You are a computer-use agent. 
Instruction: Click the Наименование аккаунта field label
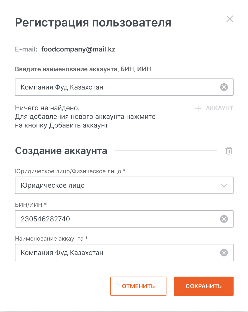click(x=51, y=239)
